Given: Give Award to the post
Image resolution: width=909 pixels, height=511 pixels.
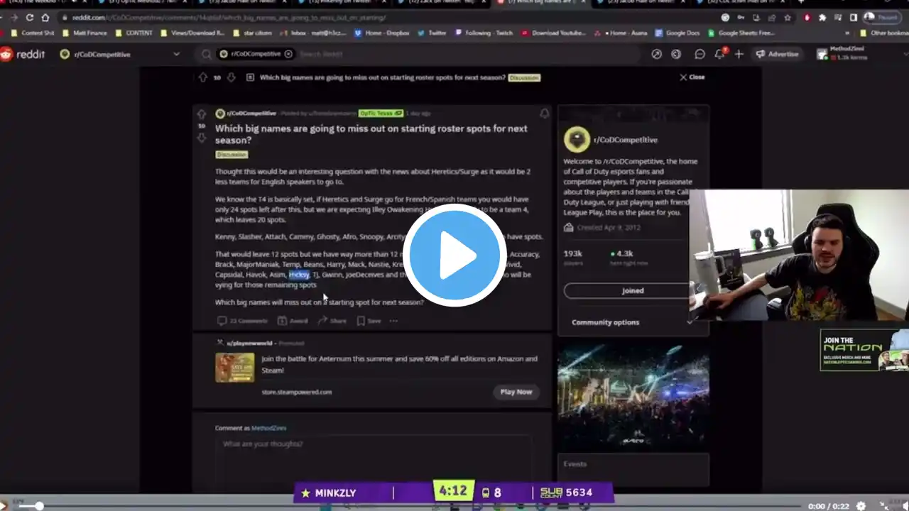Looking at the screenshot, I should [293, 321].
